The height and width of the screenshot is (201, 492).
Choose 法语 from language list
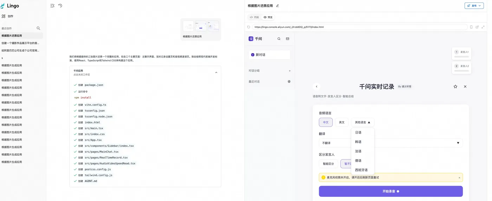tap(363, 151)
